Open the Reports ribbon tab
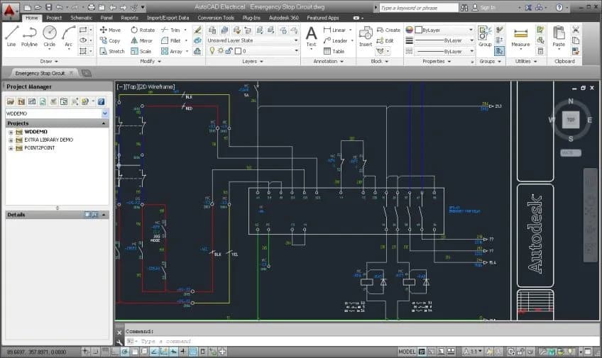Image resolution: width=602 pixels, height=358 pixels. (129, 17)
